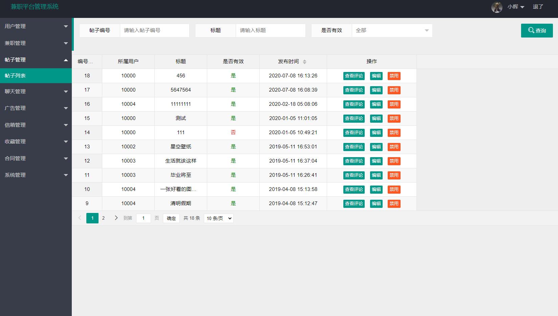This screenshot has width=558, height=316.
Task: Click the 请输入标题 input field
Action: (x=270, y=30)
